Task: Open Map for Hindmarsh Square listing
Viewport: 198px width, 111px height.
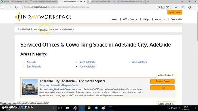Action: pos(162,88)
